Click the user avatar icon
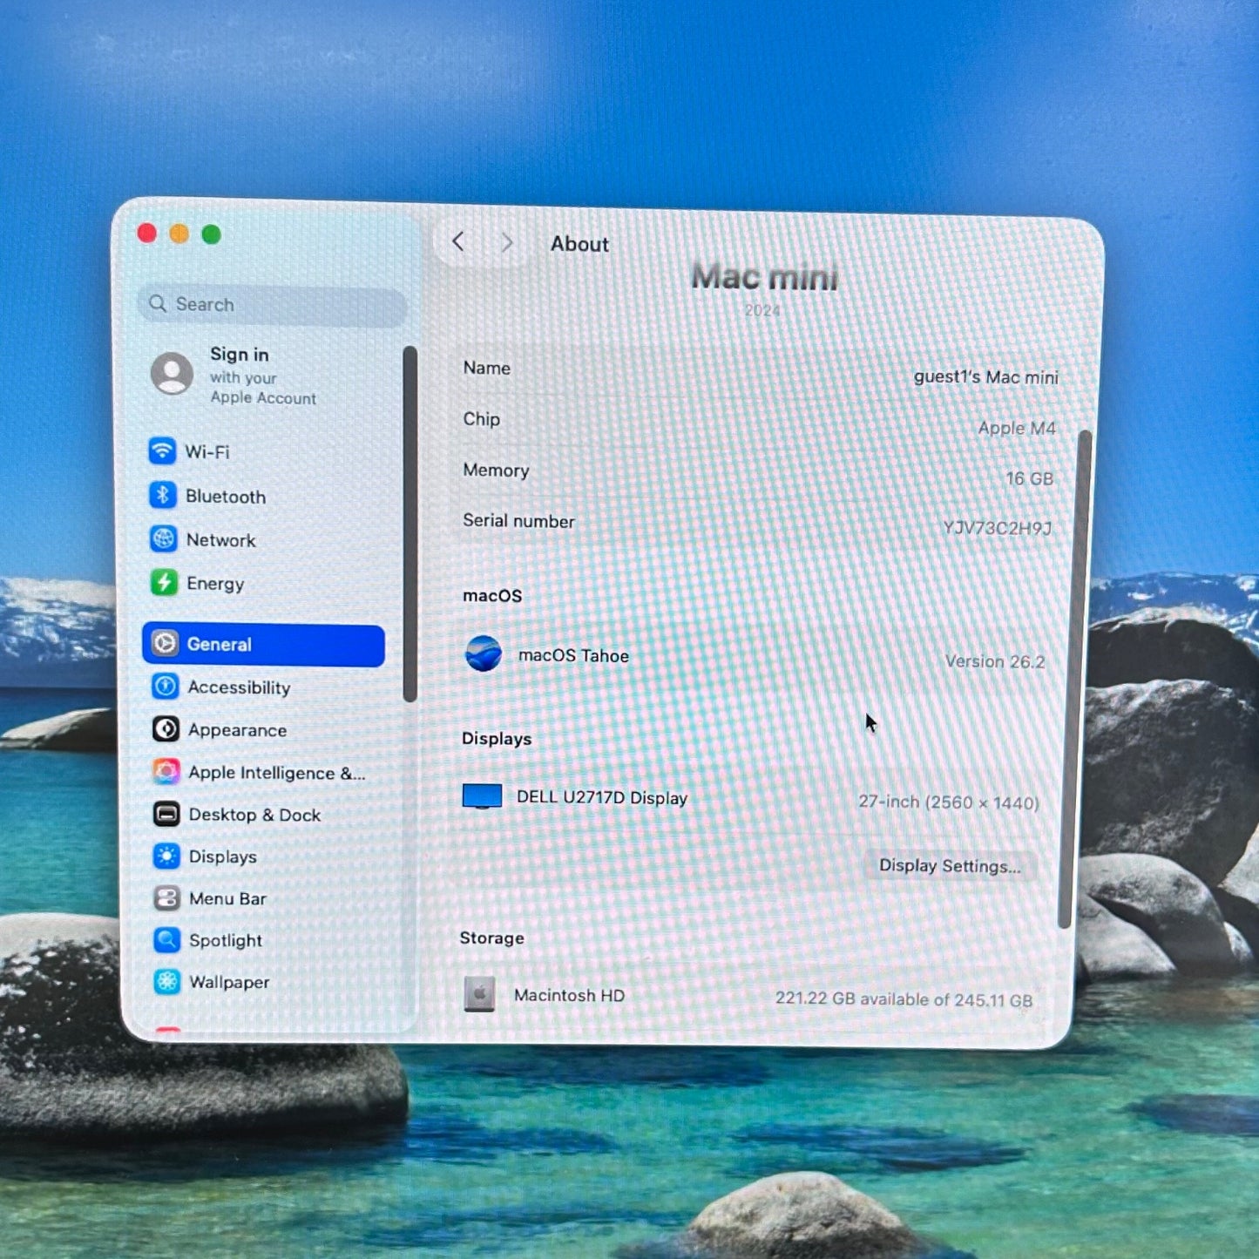 point(173,374)
